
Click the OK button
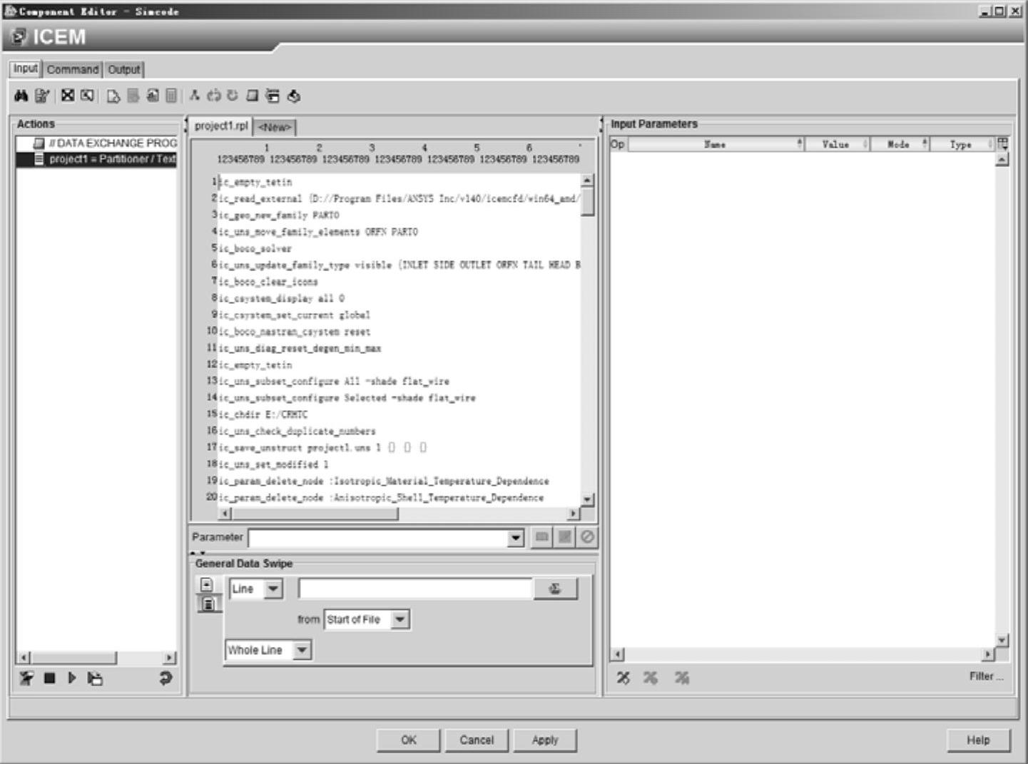click(408, 740)
